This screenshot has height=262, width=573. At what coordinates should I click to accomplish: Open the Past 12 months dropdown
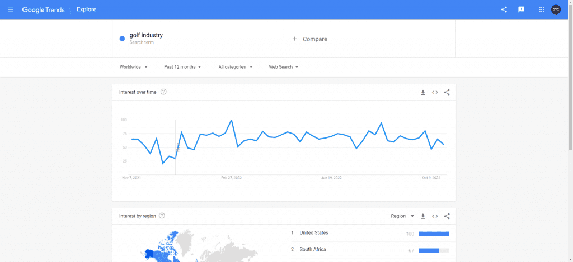pos(183,67)
